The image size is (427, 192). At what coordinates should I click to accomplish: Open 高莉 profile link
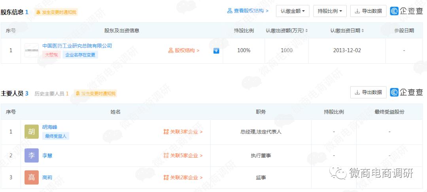click(47, 178)
